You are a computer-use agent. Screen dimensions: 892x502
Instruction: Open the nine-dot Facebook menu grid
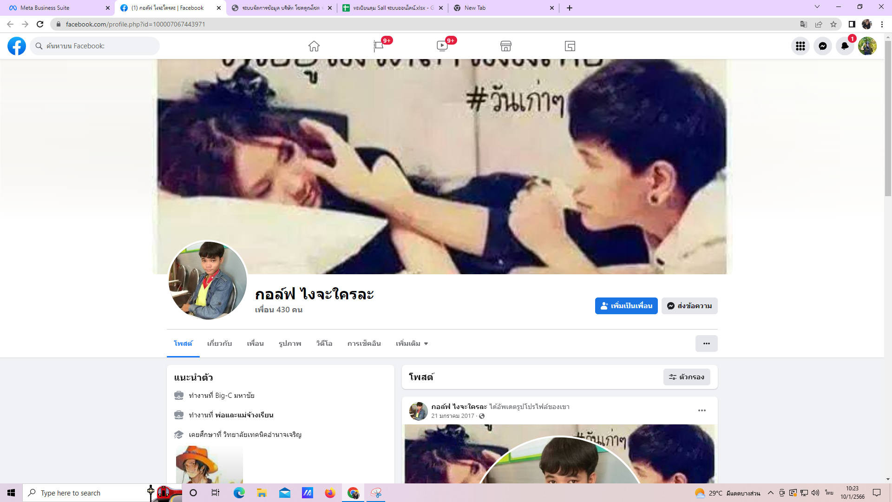pyautogui.click(x=800, y=46)
